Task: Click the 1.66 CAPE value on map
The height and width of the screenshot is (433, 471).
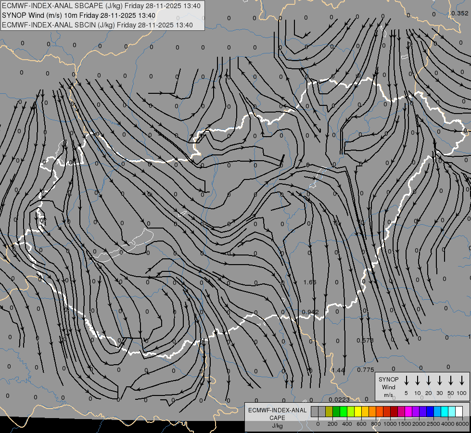Action: click(x=310, y=282)
